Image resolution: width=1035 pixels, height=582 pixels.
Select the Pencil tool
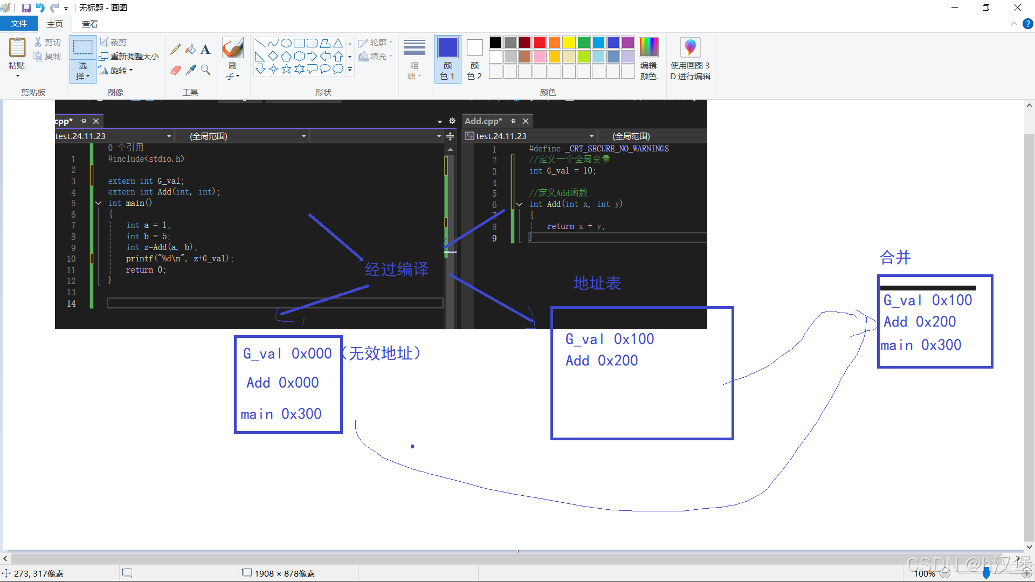click(x=175, y=50)
